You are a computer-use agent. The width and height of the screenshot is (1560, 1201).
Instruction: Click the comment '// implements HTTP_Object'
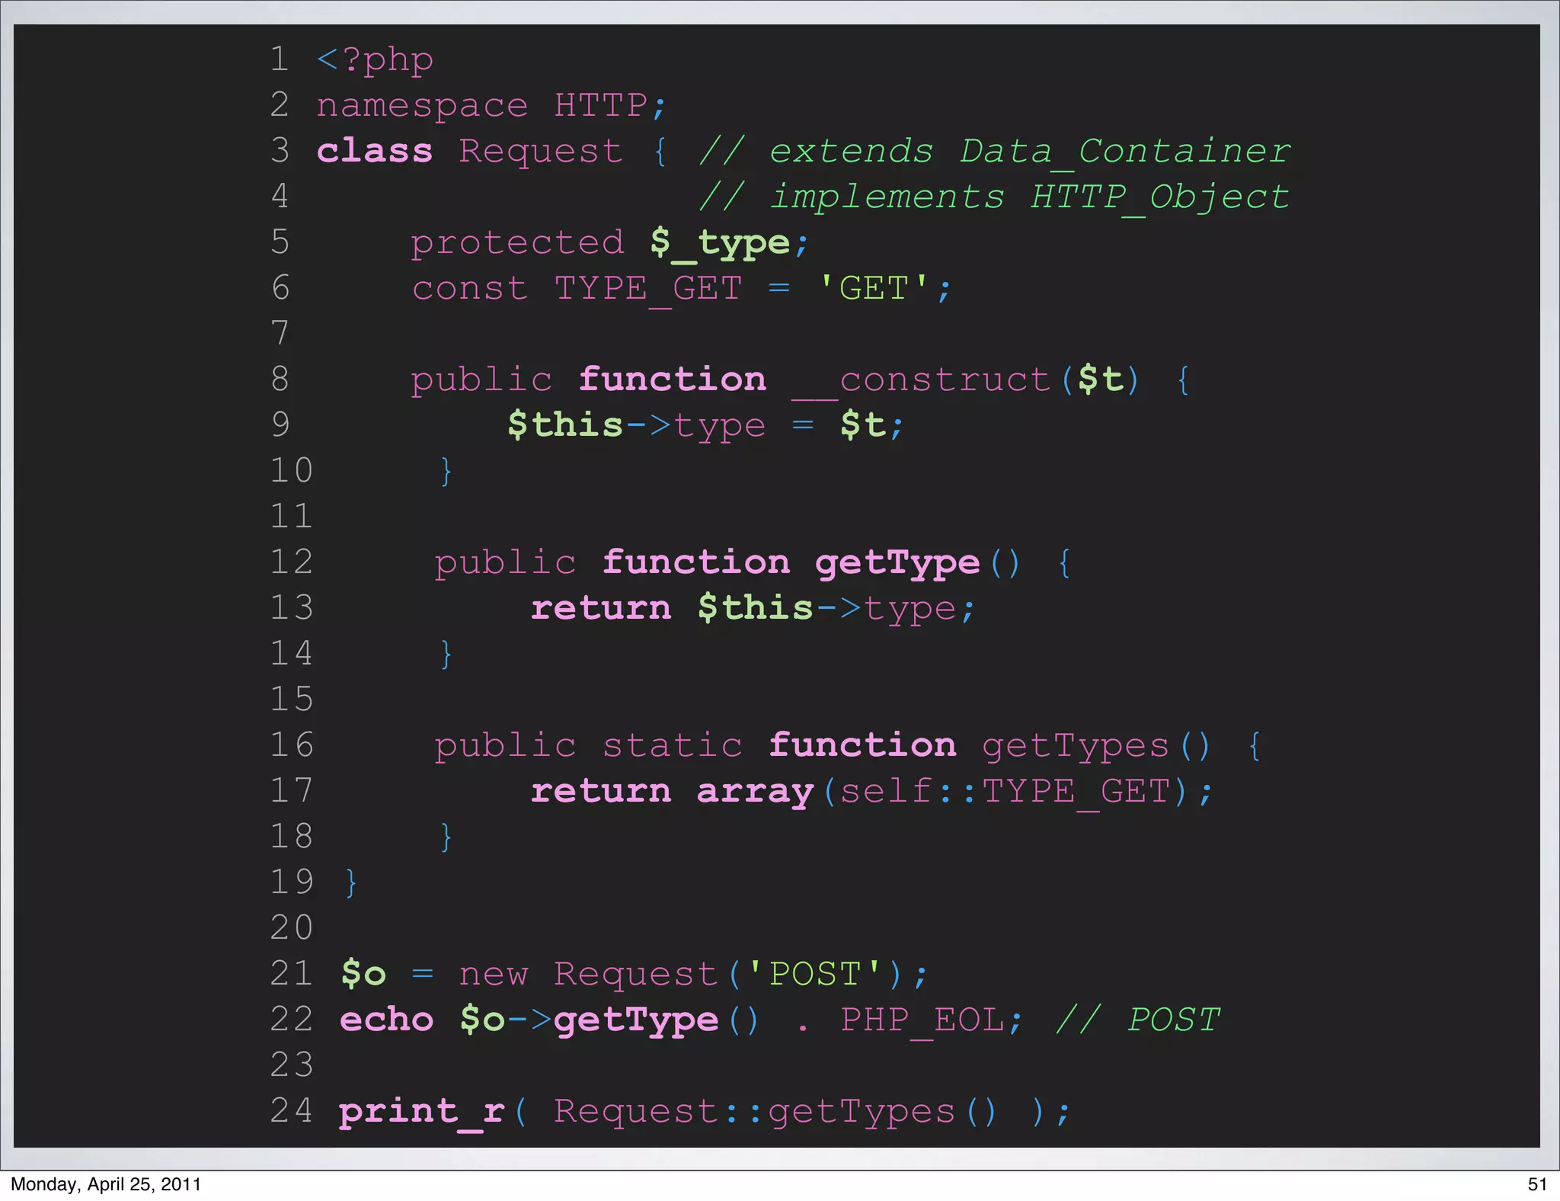[995, 197]
